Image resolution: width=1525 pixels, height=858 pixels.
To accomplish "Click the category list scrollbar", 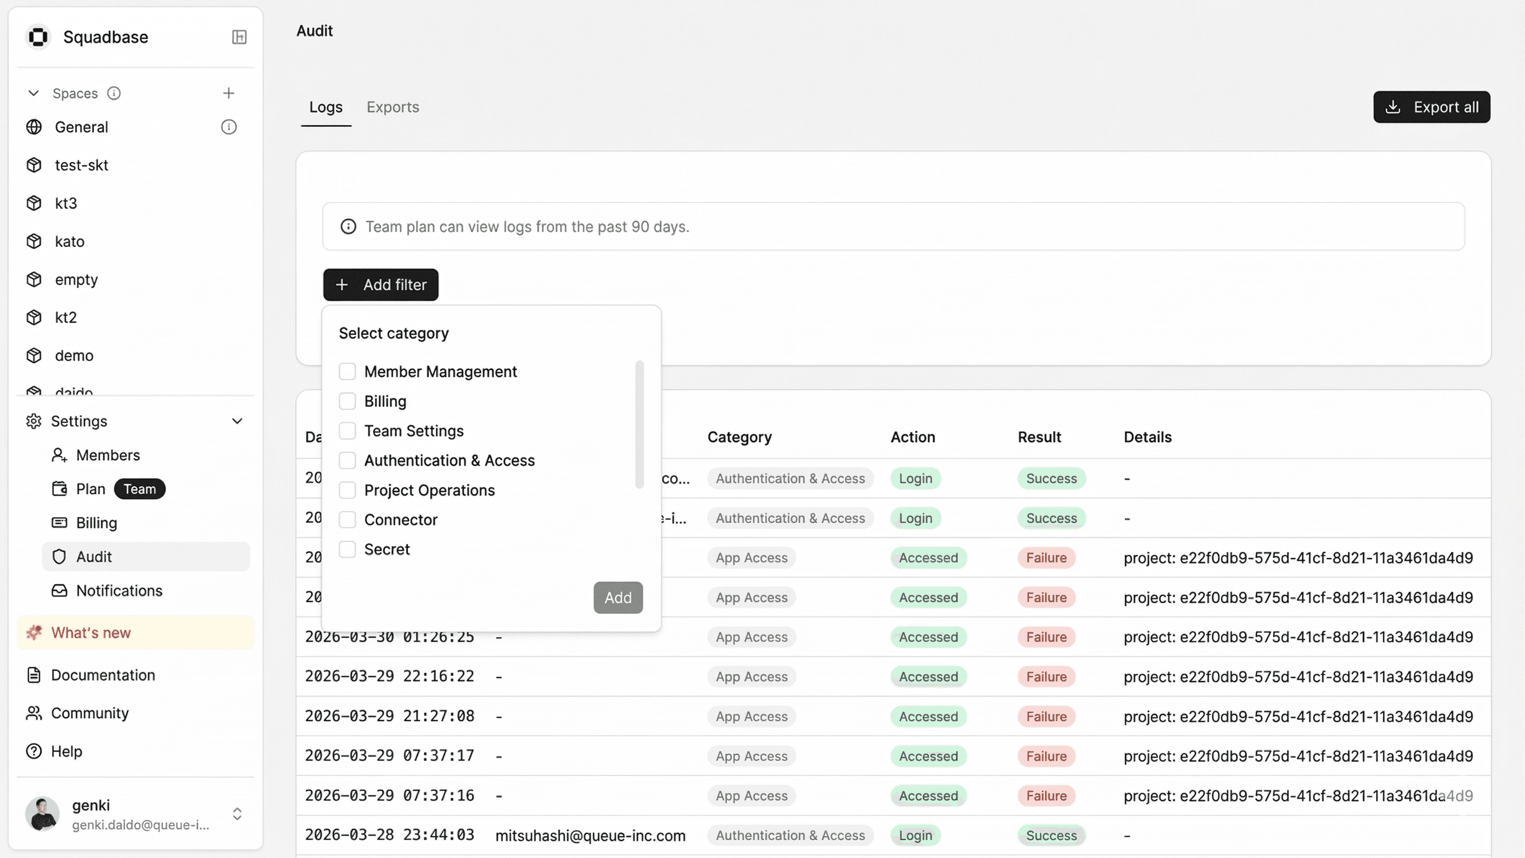I will point(640,425).
